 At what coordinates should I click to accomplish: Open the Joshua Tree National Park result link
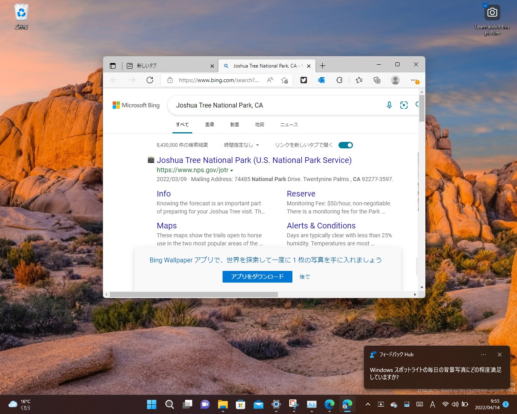pos(254,160)
